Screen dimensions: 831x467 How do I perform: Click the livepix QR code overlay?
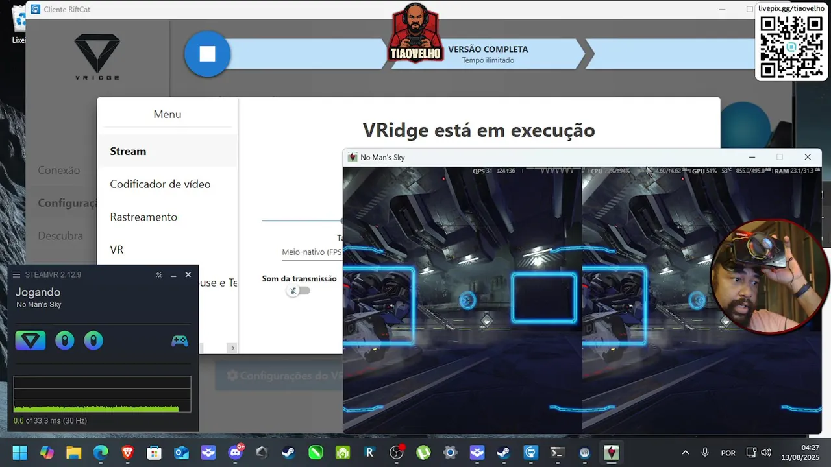point(791,47)
